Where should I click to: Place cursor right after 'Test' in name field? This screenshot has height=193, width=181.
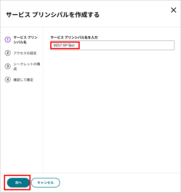[x=75, y=45]
